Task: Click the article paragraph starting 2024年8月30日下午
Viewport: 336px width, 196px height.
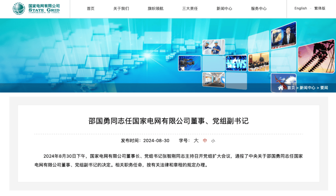Action: pyautogui.click(x=169, y=161)
